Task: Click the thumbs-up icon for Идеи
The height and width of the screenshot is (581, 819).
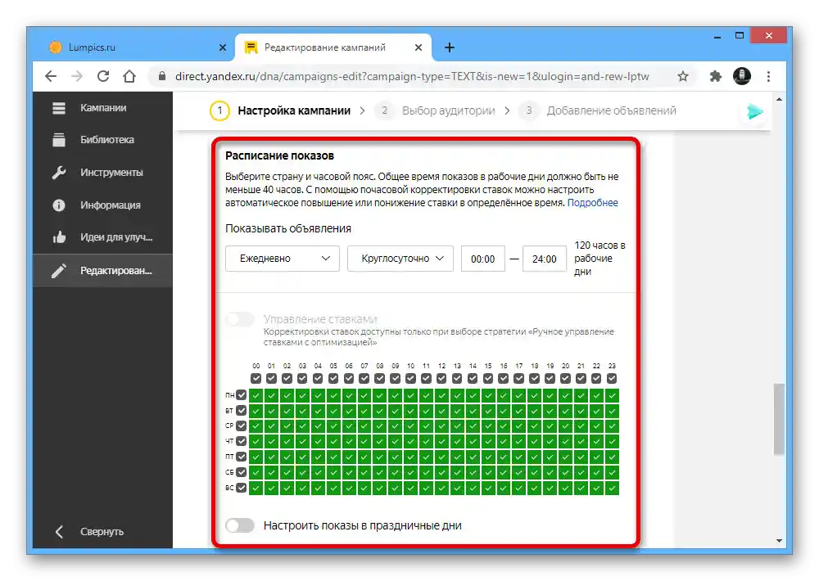Action: [x=59, y=237]
